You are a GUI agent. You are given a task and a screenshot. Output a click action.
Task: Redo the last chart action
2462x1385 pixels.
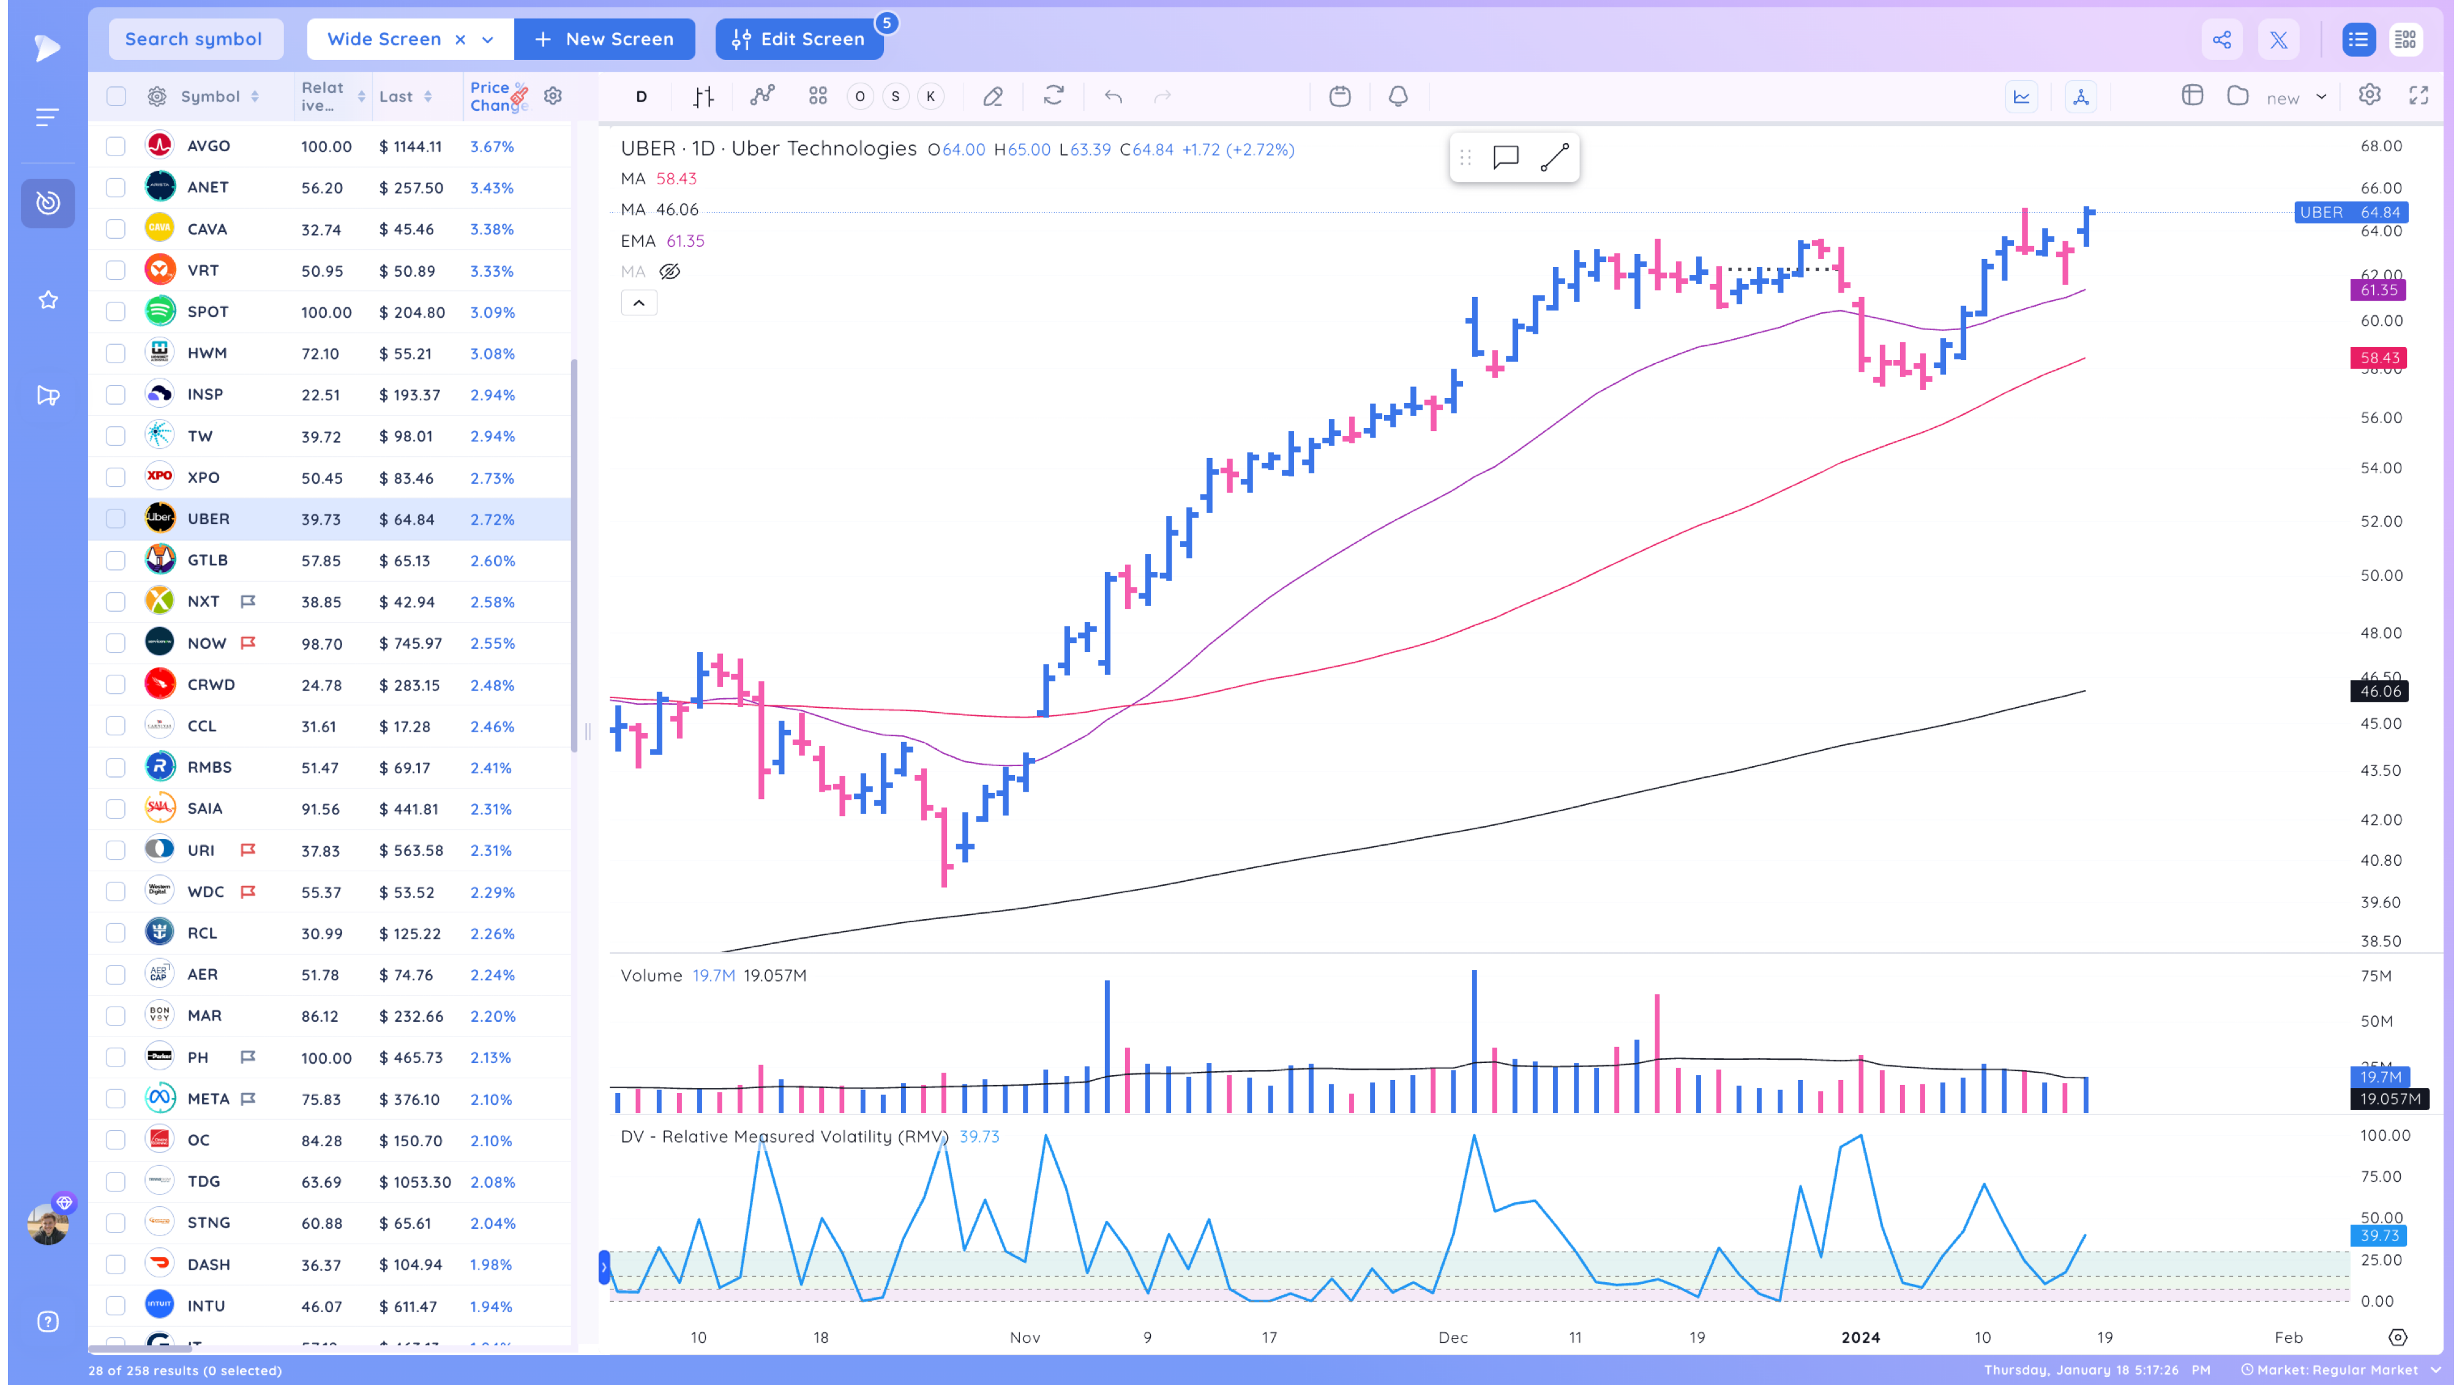(x=1162, y=97)
